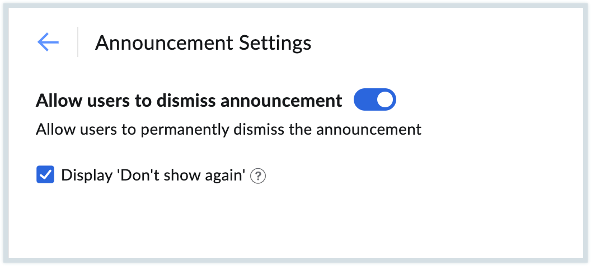This screenshot has height=266, width=591.
Task: Click the word 'Settings' in the header
Action: pyautogui.click(x=275, y=43)
